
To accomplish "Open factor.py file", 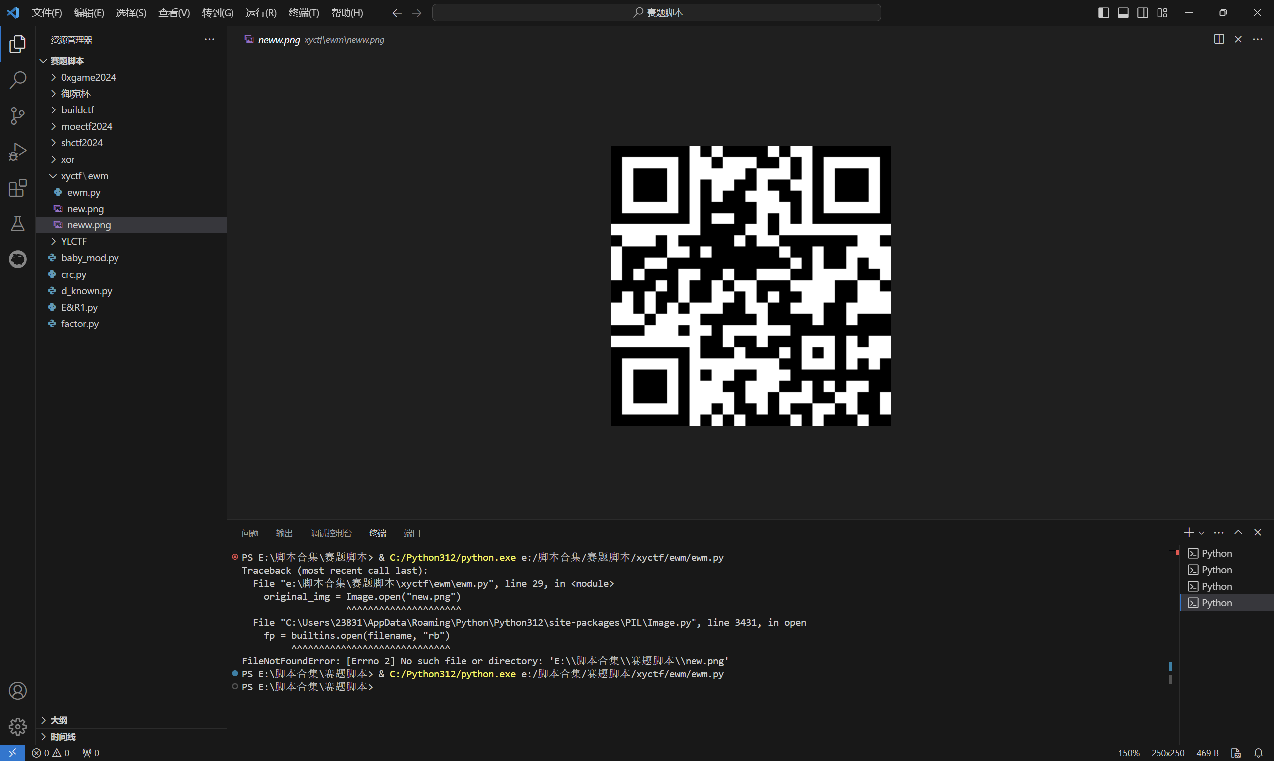I will (131, 324).
